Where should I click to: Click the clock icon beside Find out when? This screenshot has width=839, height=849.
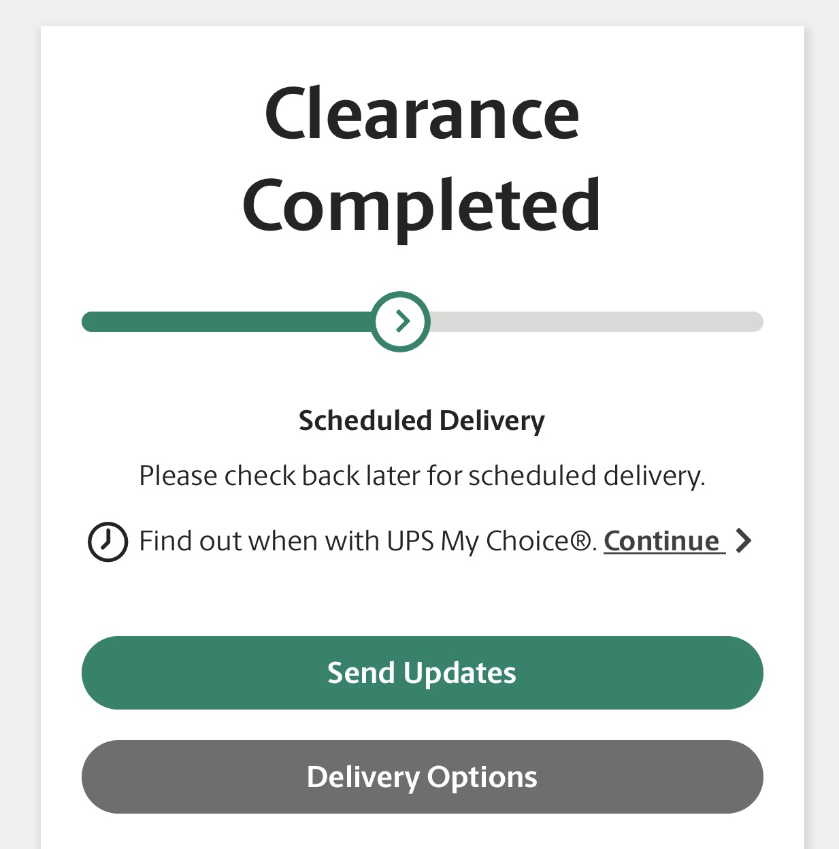[x=108, y=542]
